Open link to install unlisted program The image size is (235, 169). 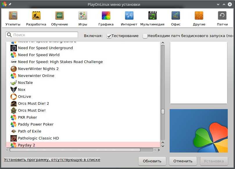52,159
